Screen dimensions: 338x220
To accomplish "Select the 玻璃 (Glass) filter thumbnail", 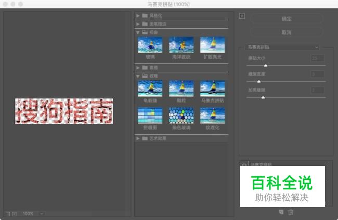I will [150, 45].
